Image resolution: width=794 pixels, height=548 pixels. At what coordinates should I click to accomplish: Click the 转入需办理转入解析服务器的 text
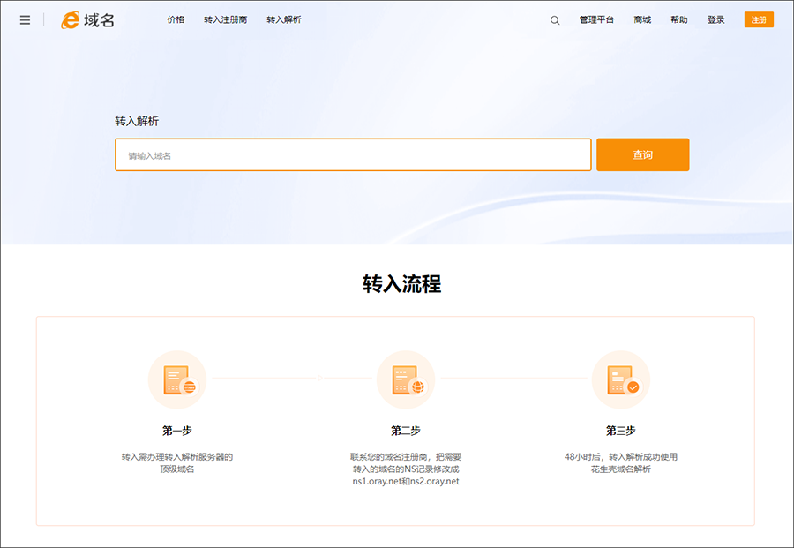[x=177, y=457]
